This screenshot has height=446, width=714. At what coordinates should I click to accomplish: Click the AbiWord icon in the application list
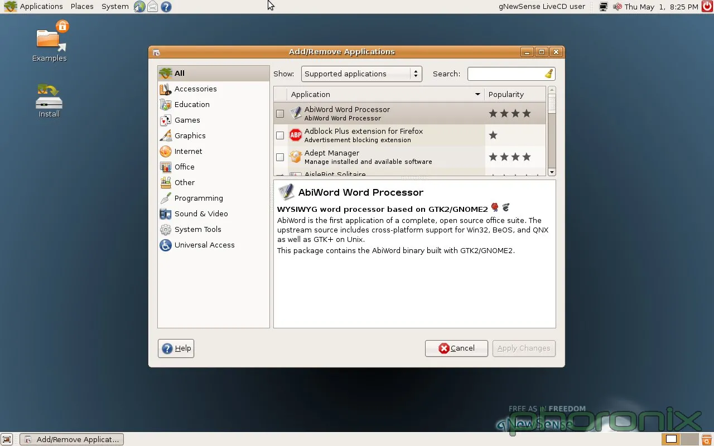(x=296, y=113)
